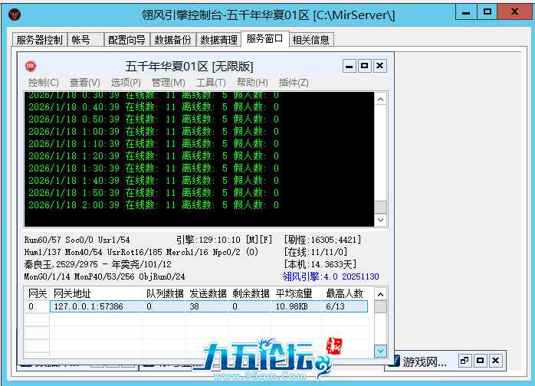Close the minimized 游戏网 window
Viewport: 535px width, 386px height.
pyautogui.click(x=496, y=360)
